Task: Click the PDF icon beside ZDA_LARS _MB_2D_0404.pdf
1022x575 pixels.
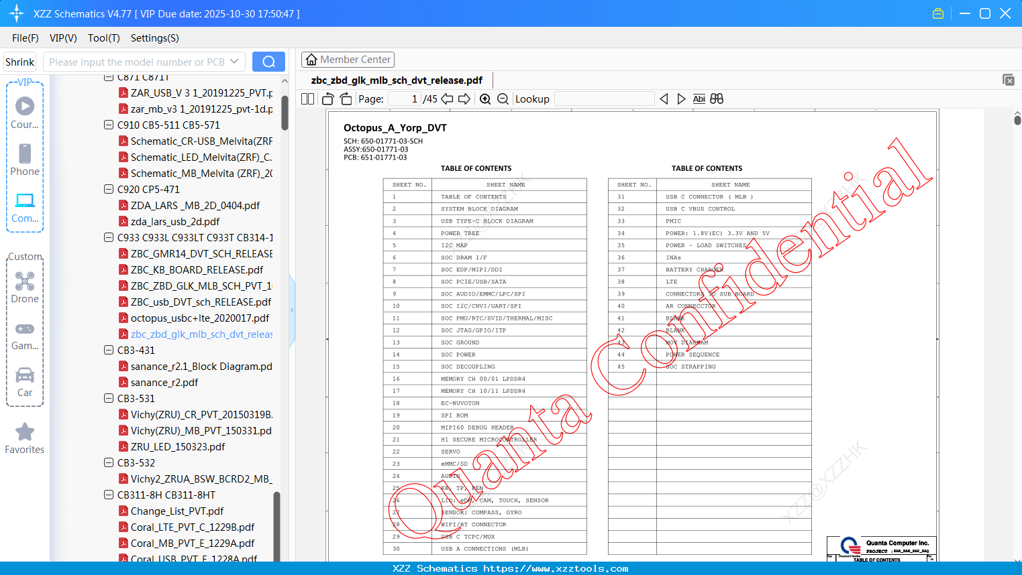Action: coord(123,206)
